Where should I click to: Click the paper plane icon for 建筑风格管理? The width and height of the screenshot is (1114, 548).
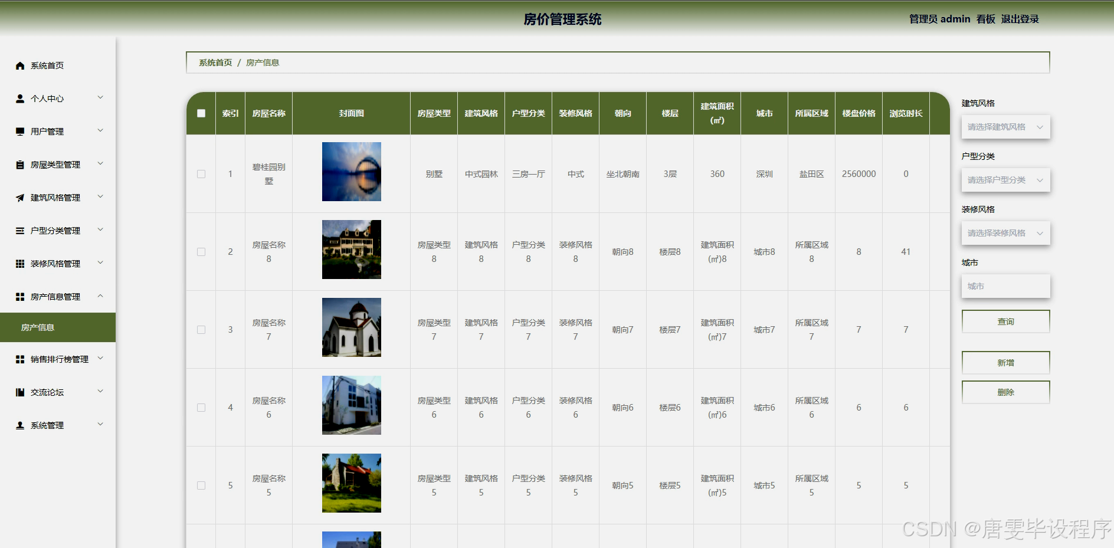[x=20, y=198]
